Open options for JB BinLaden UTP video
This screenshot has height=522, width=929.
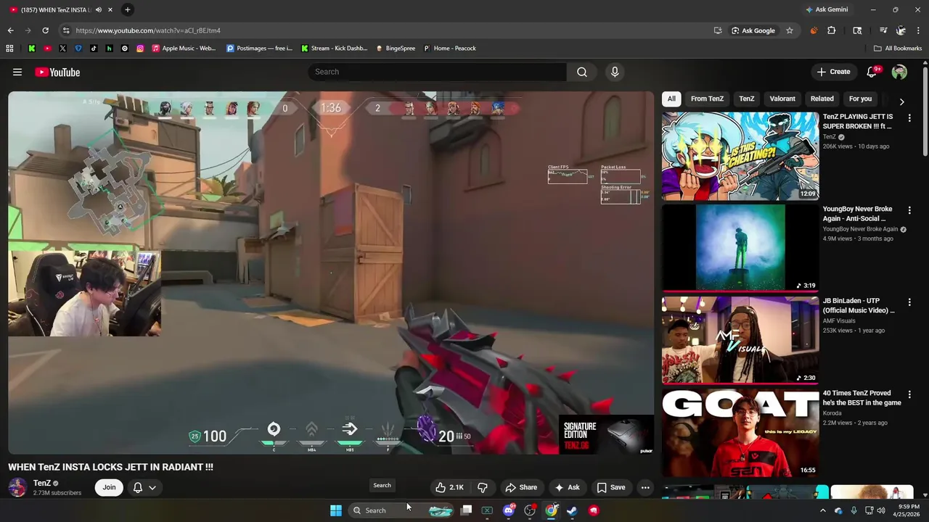(909, 302)
